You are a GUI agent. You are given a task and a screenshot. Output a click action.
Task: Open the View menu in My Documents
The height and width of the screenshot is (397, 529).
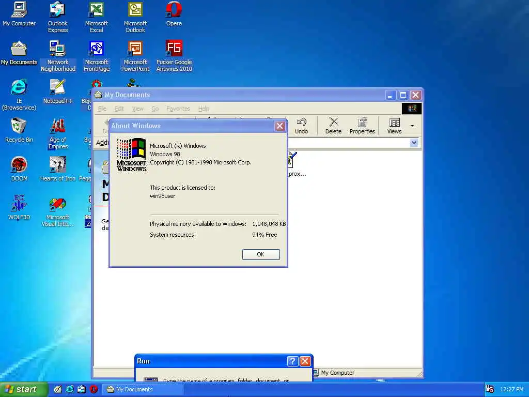pyautogui.click(x=137, y=109)
